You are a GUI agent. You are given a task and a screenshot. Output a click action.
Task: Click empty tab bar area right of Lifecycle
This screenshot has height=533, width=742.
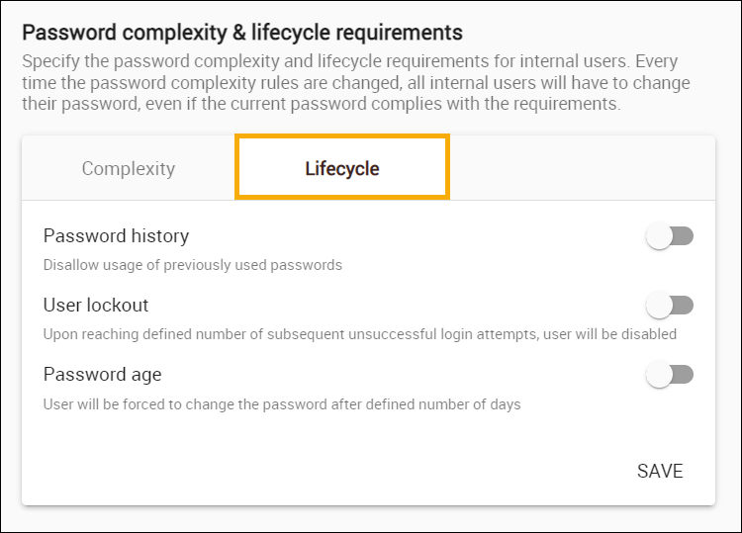coord(582,168)
